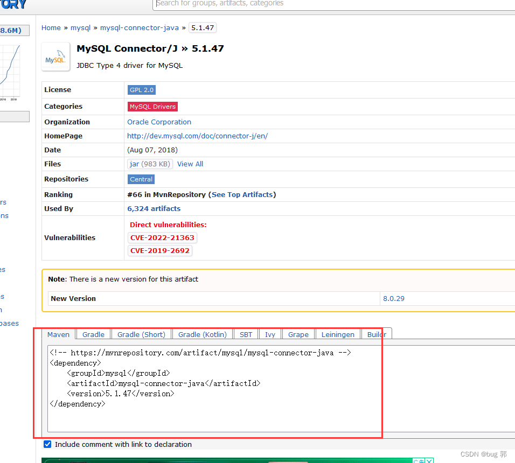Go to Home breadcrumb link
The width and height of the screenshot is (515, 463).
tap(51, 28)
